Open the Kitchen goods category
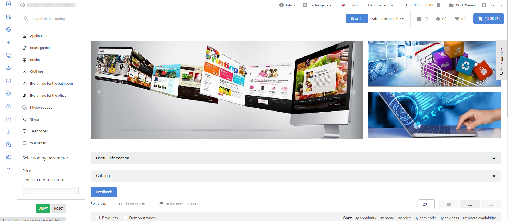 (x=41, y=108)
